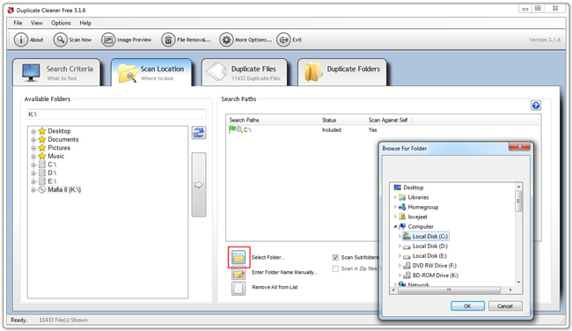Click Remove All from List icon
The image size is (572, 331).
tap(238, 288)
